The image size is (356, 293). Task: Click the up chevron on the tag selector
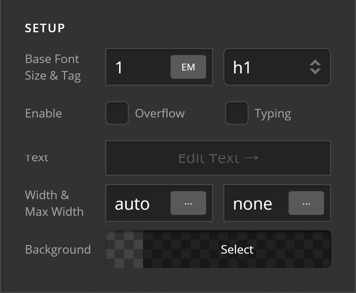tap(315, 63)
